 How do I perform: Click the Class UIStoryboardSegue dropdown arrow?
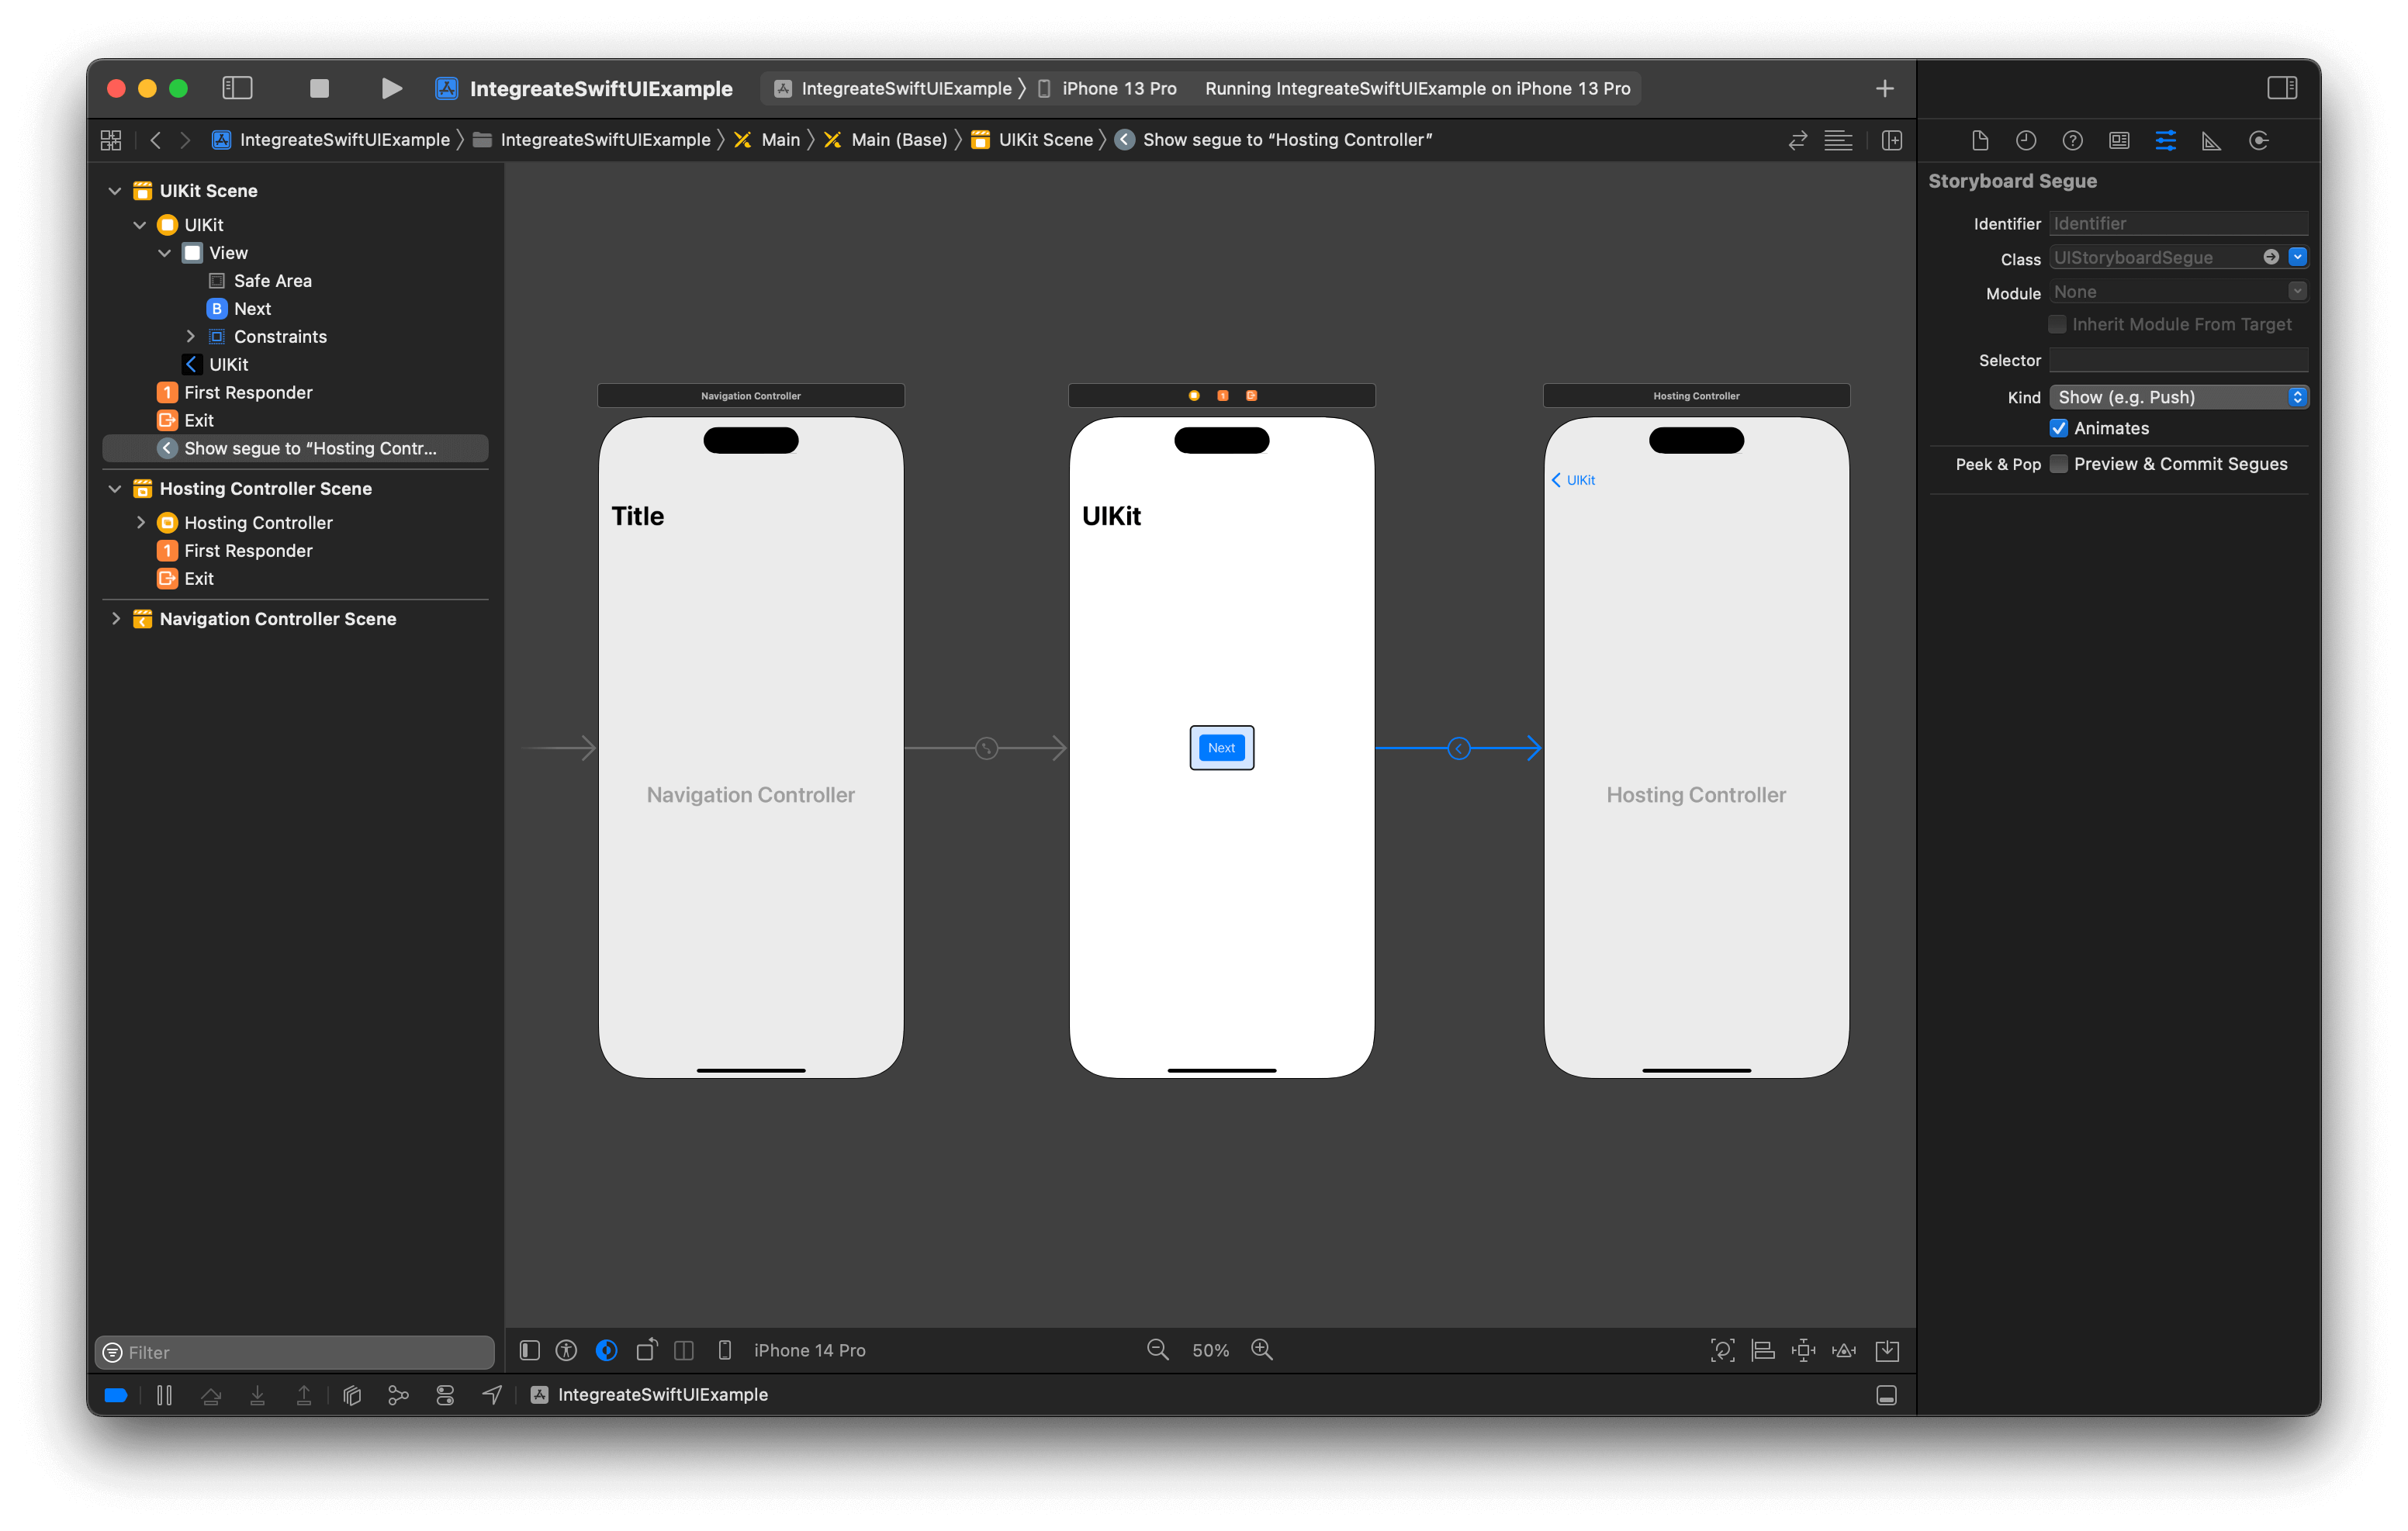pyautogui.click(x=2301, y=256)
